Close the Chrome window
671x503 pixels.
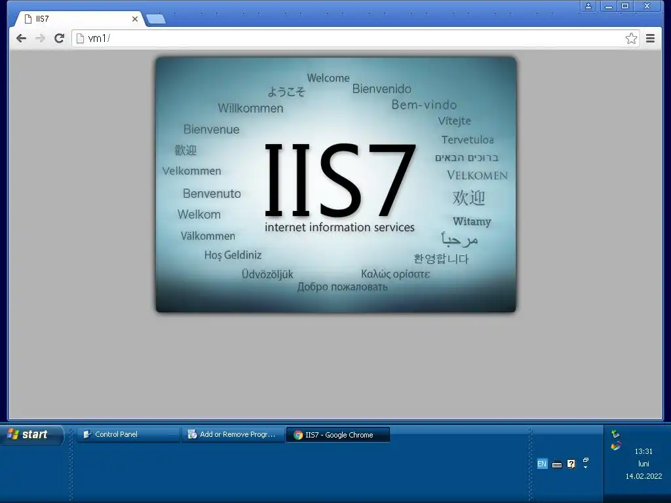pos(647,6)
